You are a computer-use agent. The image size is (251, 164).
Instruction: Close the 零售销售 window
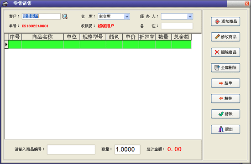tap(247, 4)
